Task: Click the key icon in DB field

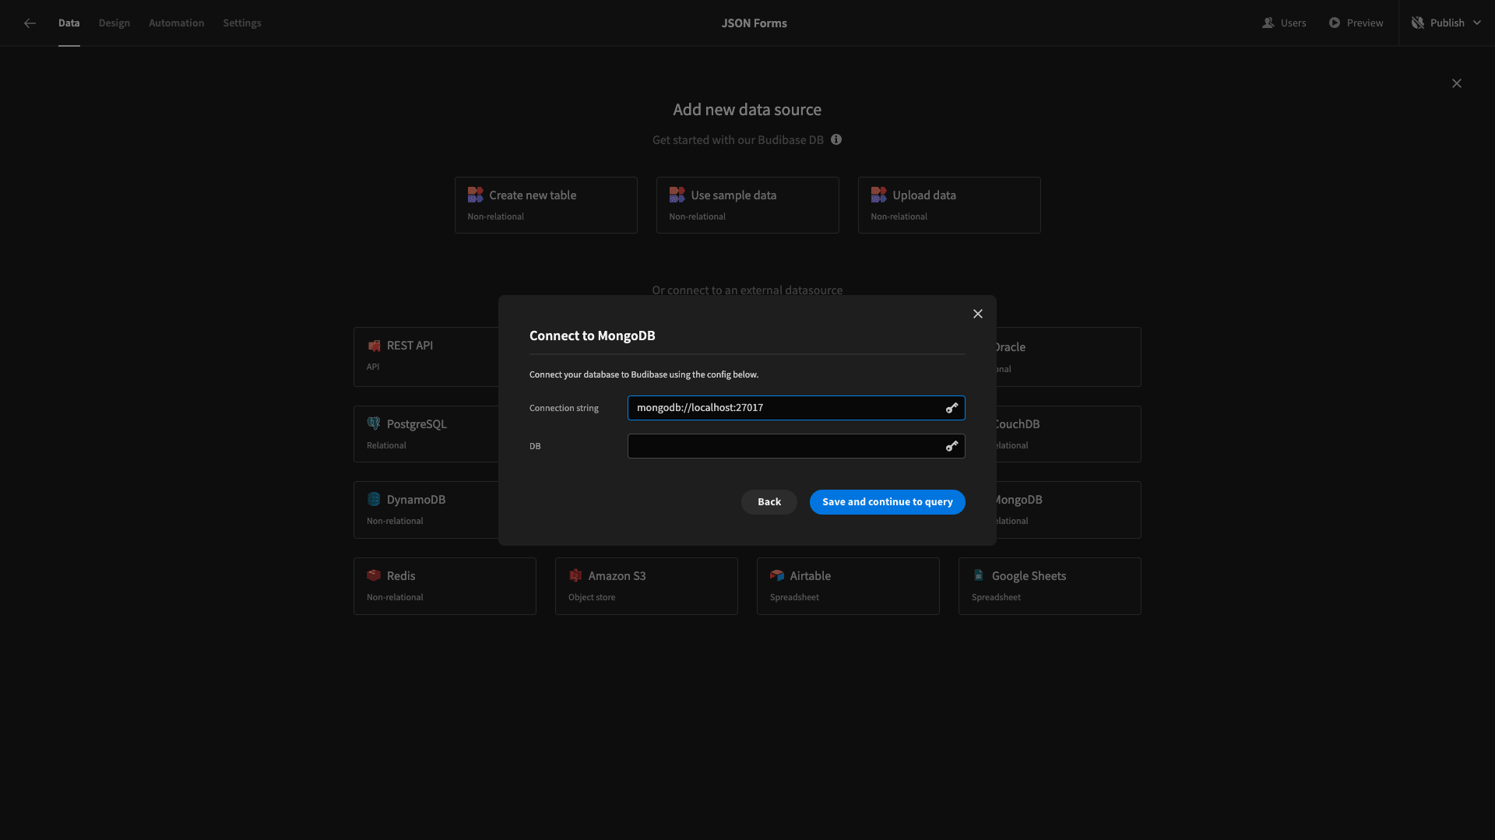Action: (952, 446)
